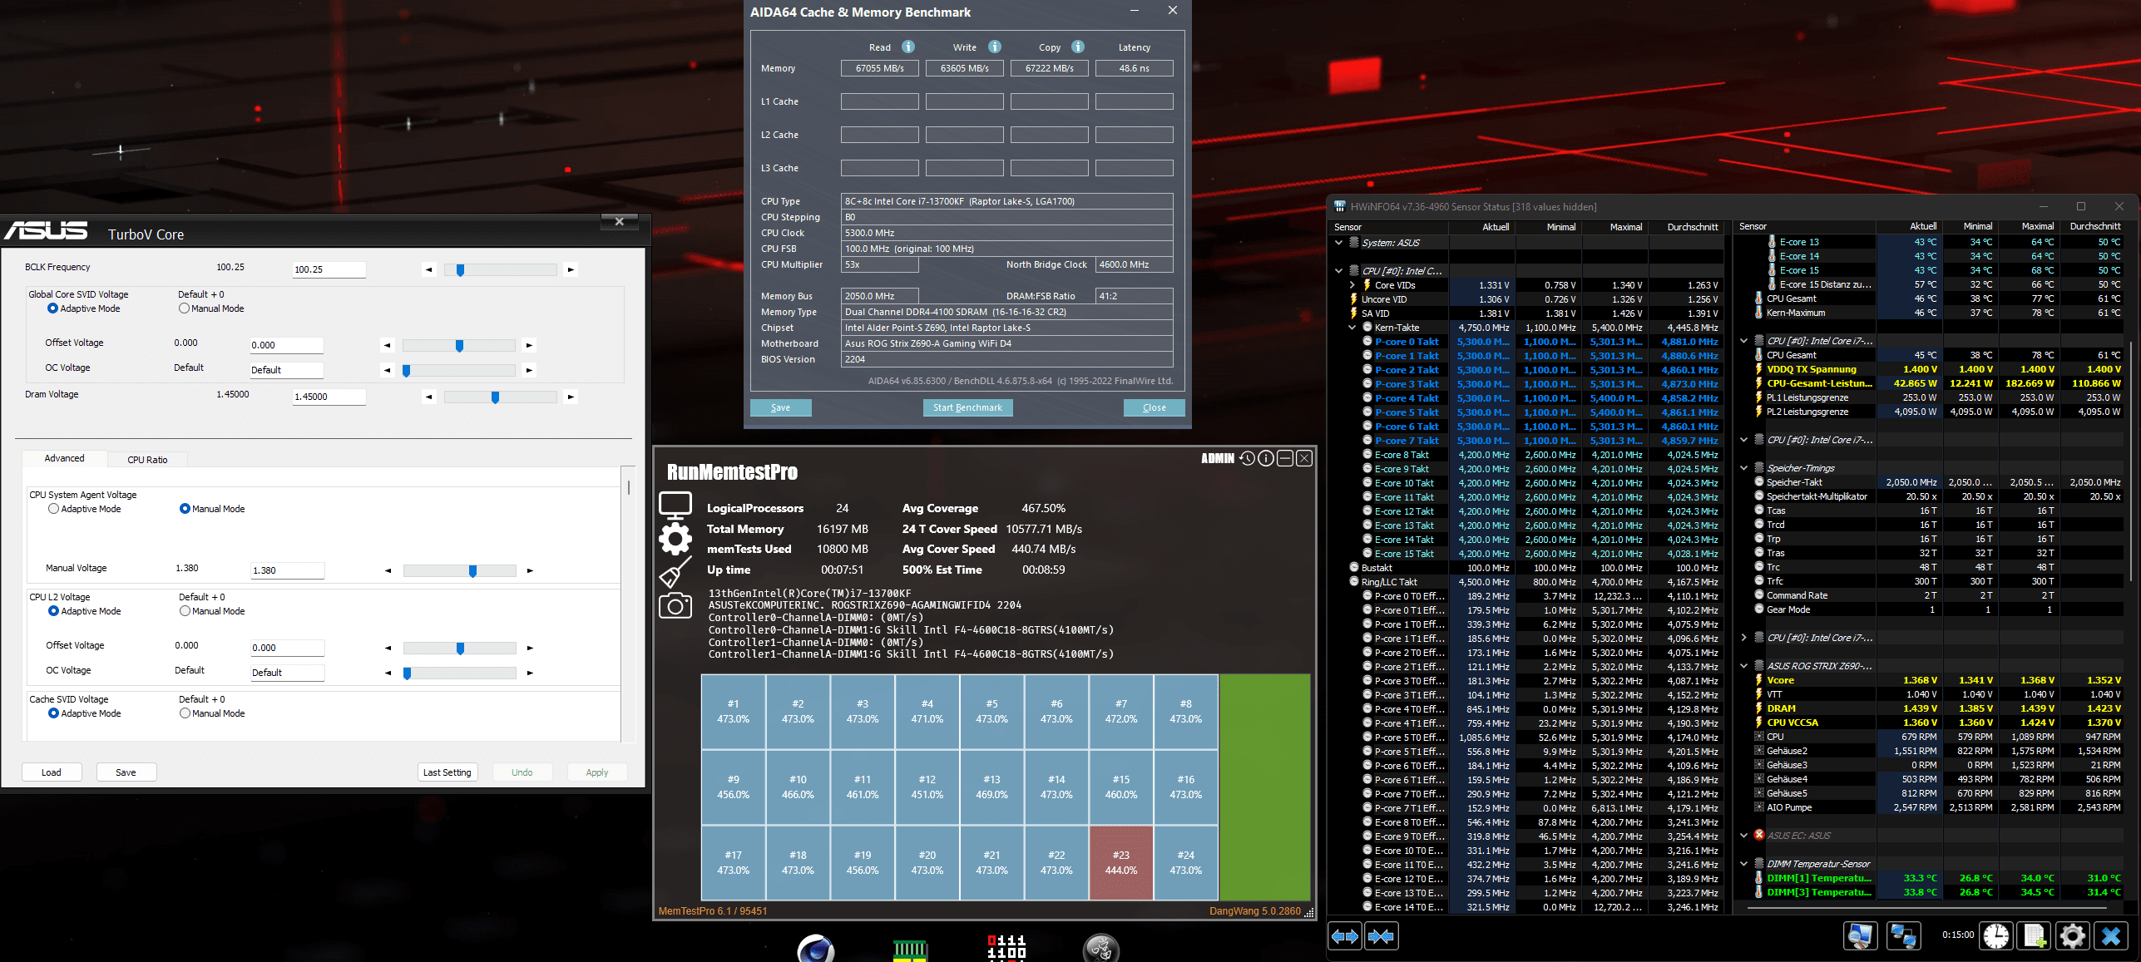Click the Write info icon in AIDA64
The height and width of the screenshot is (962, 2141).
coord(995,47)
